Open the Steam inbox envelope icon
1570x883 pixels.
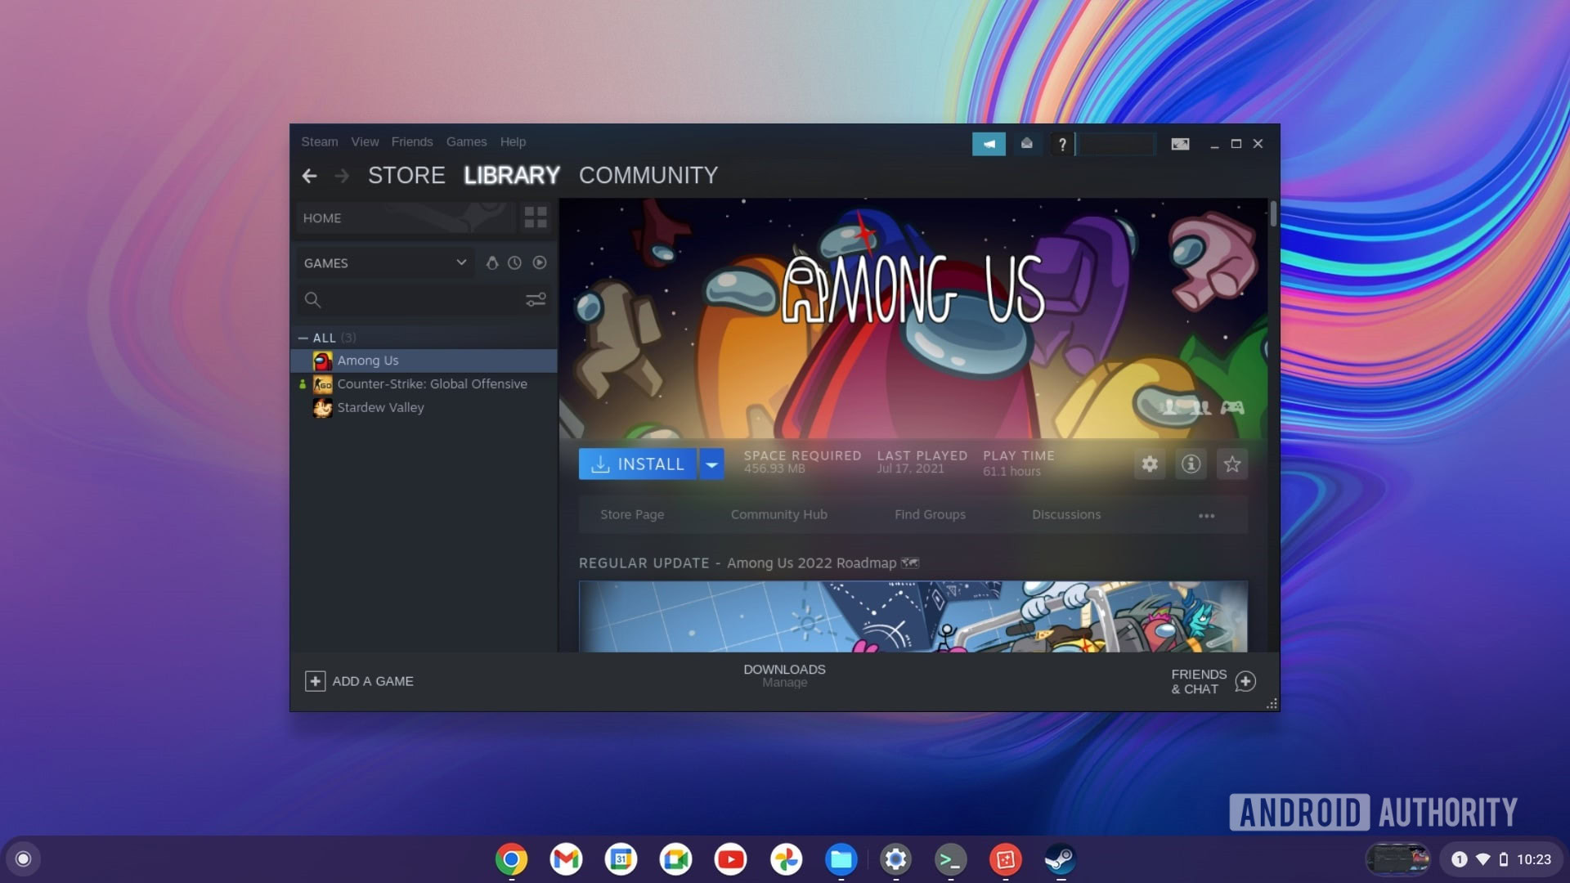(x=1026, y=144)
